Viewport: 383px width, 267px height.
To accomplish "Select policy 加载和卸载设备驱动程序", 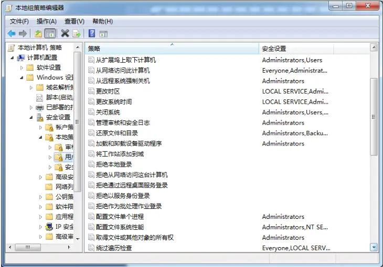I will 129,143.
